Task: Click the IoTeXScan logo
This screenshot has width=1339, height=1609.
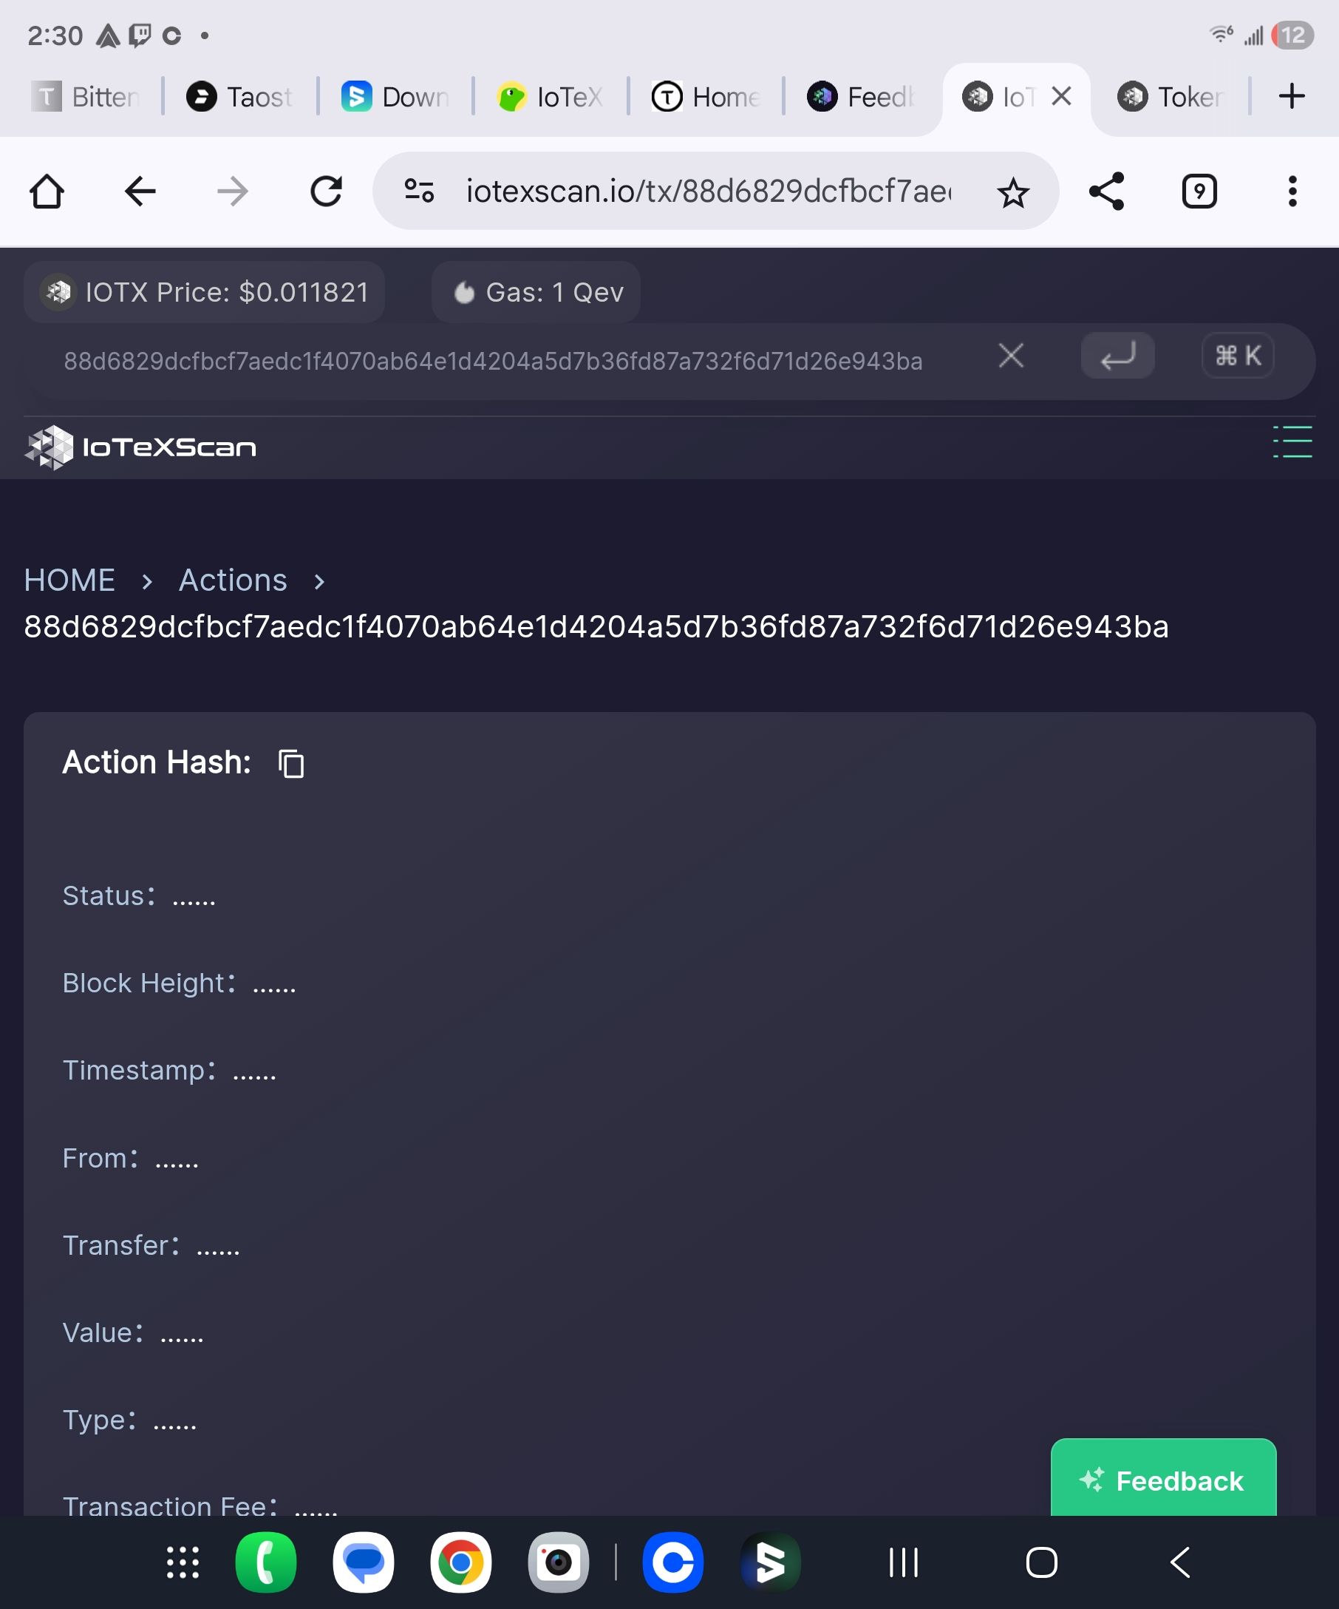Action: click(140, 447)
